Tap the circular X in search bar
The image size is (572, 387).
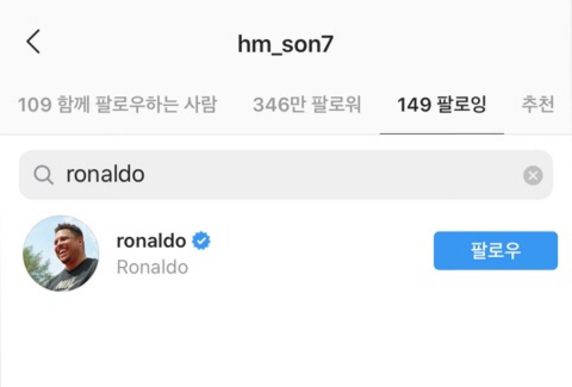click(533, 175)
